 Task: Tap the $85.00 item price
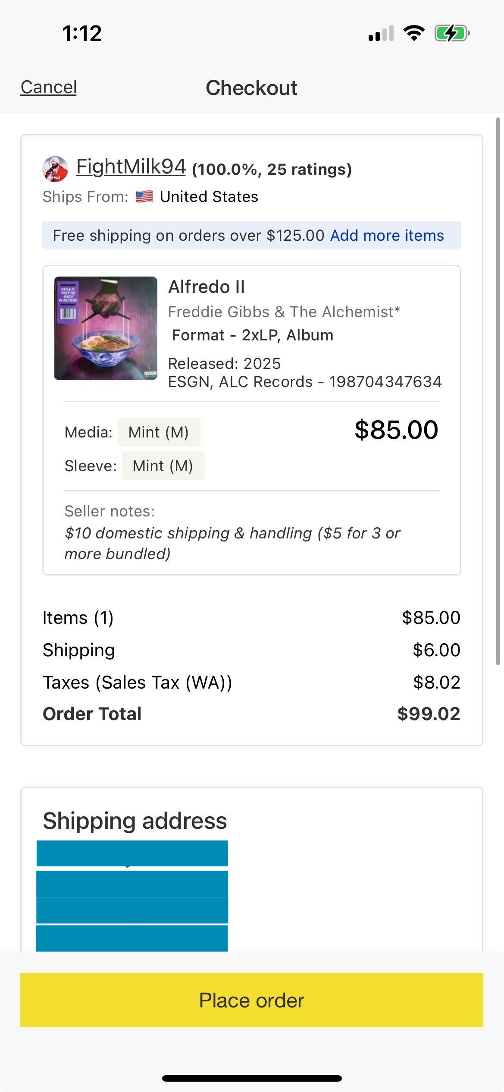tap(396, 430)
